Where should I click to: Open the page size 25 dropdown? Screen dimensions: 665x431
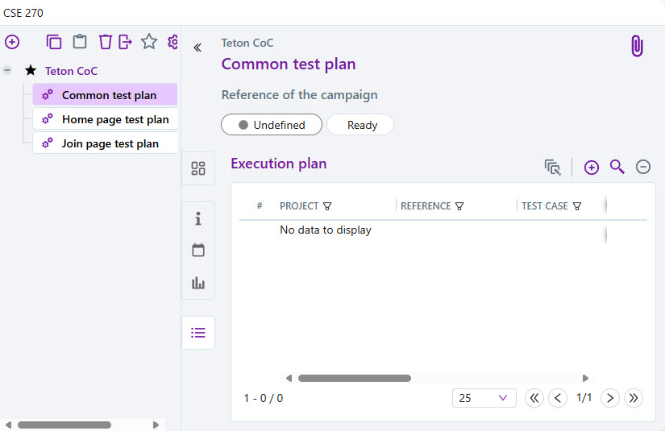tap(484, 398)
